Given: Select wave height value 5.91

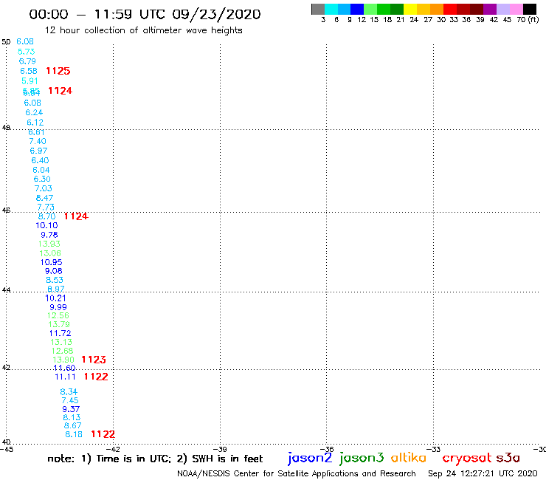Looking at the screenshot, I should pos(30,81).
